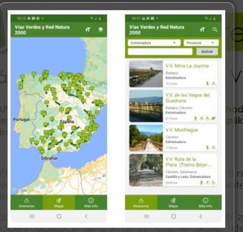The width and height of the screenshot is (243, 232).
Task: Click a tree marker near Gibraltar on map
Action: click(x=42, y=150)
